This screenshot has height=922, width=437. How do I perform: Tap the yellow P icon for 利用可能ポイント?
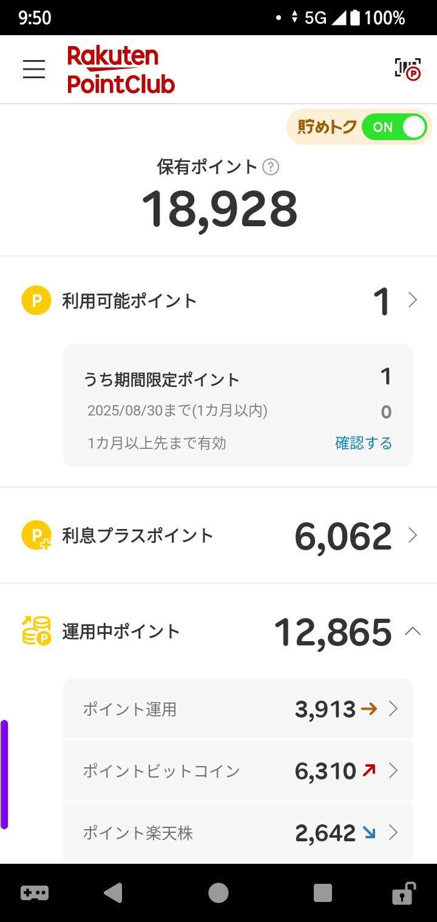pos(36,300)
